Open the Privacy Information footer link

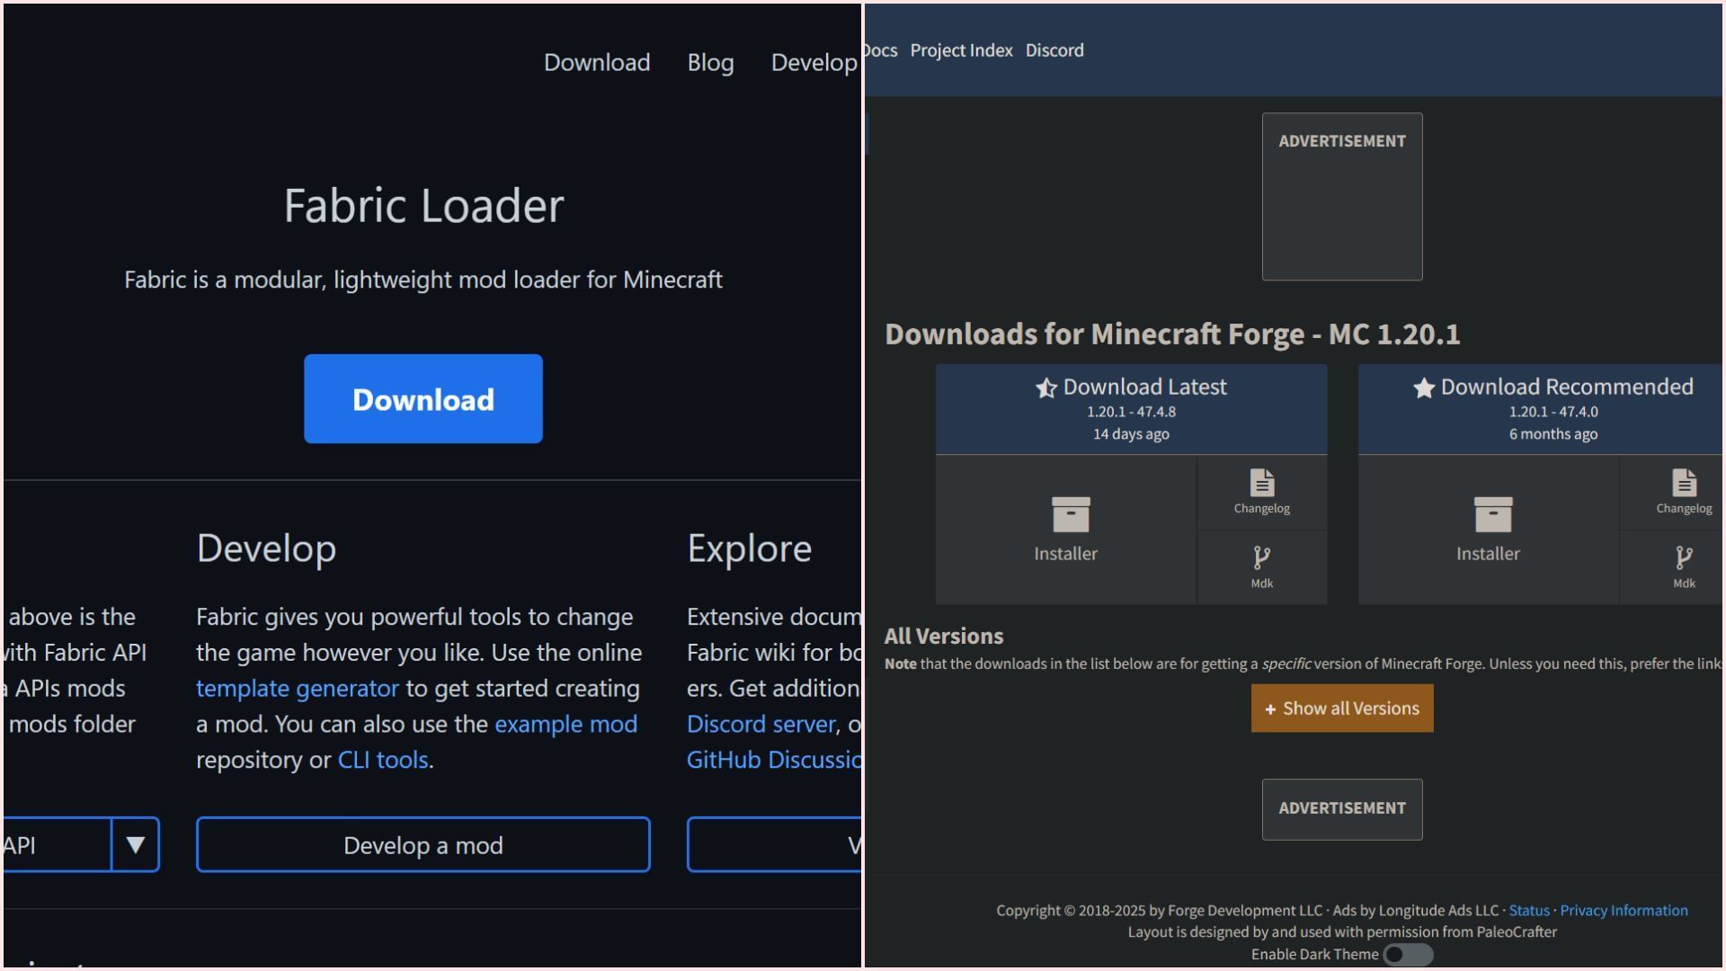tap(1624, 911)
